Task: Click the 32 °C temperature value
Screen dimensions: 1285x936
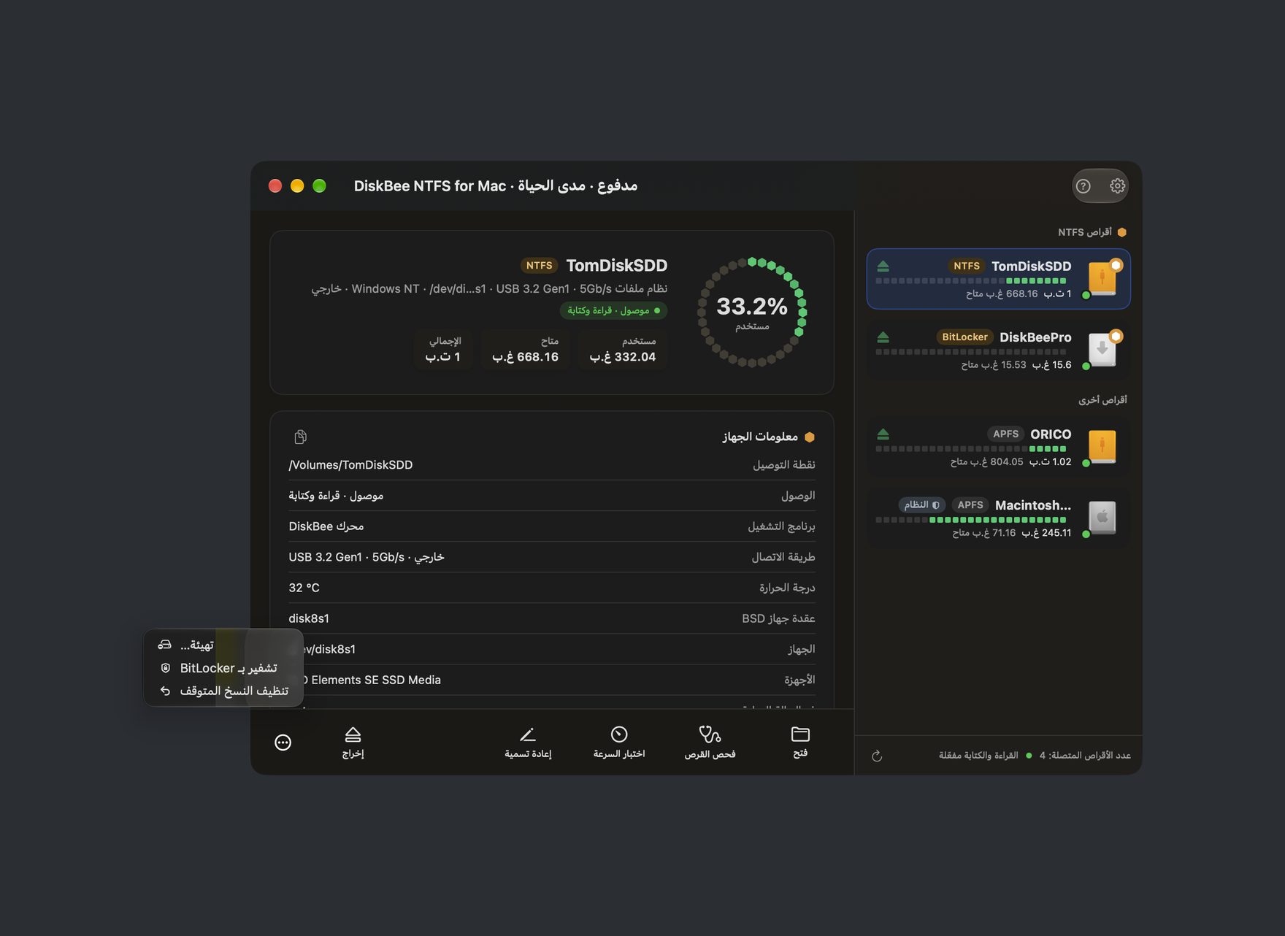Action: [304, 588]
